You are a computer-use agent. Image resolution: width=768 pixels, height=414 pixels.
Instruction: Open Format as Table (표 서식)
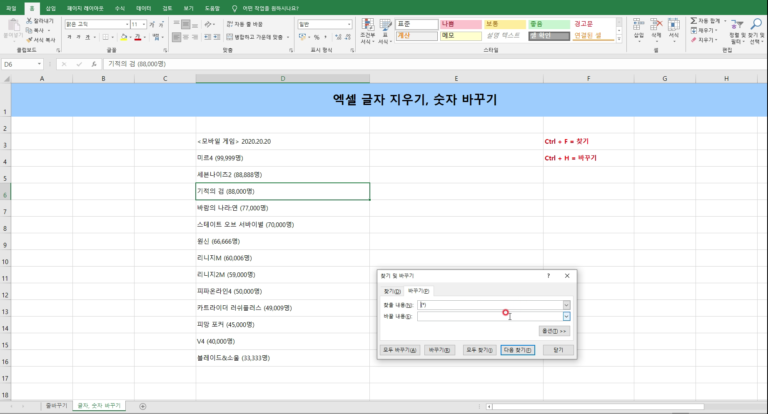tap(385, 31)
